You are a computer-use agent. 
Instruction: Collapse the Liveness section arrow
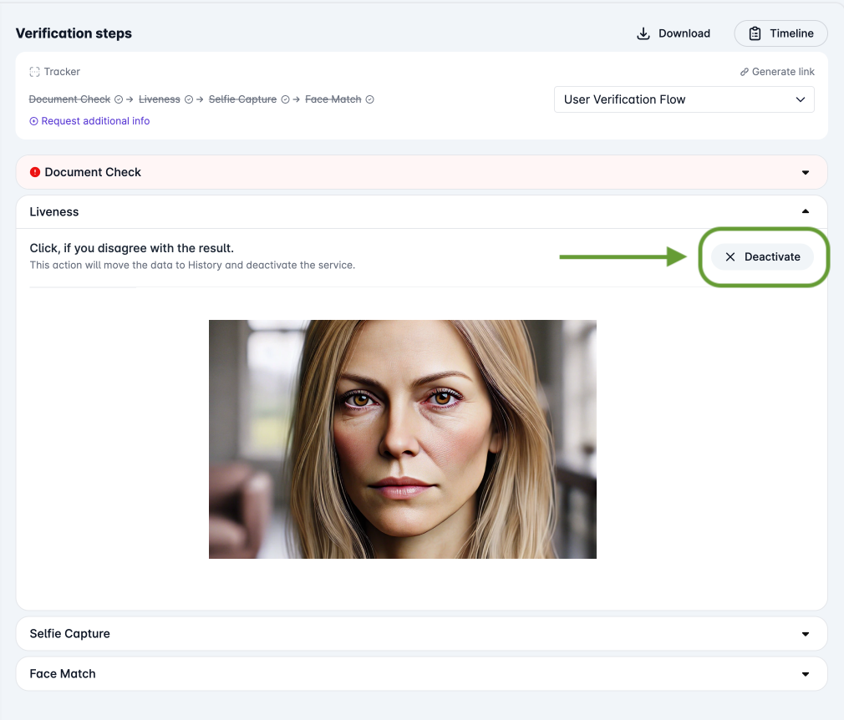(806, 212)
